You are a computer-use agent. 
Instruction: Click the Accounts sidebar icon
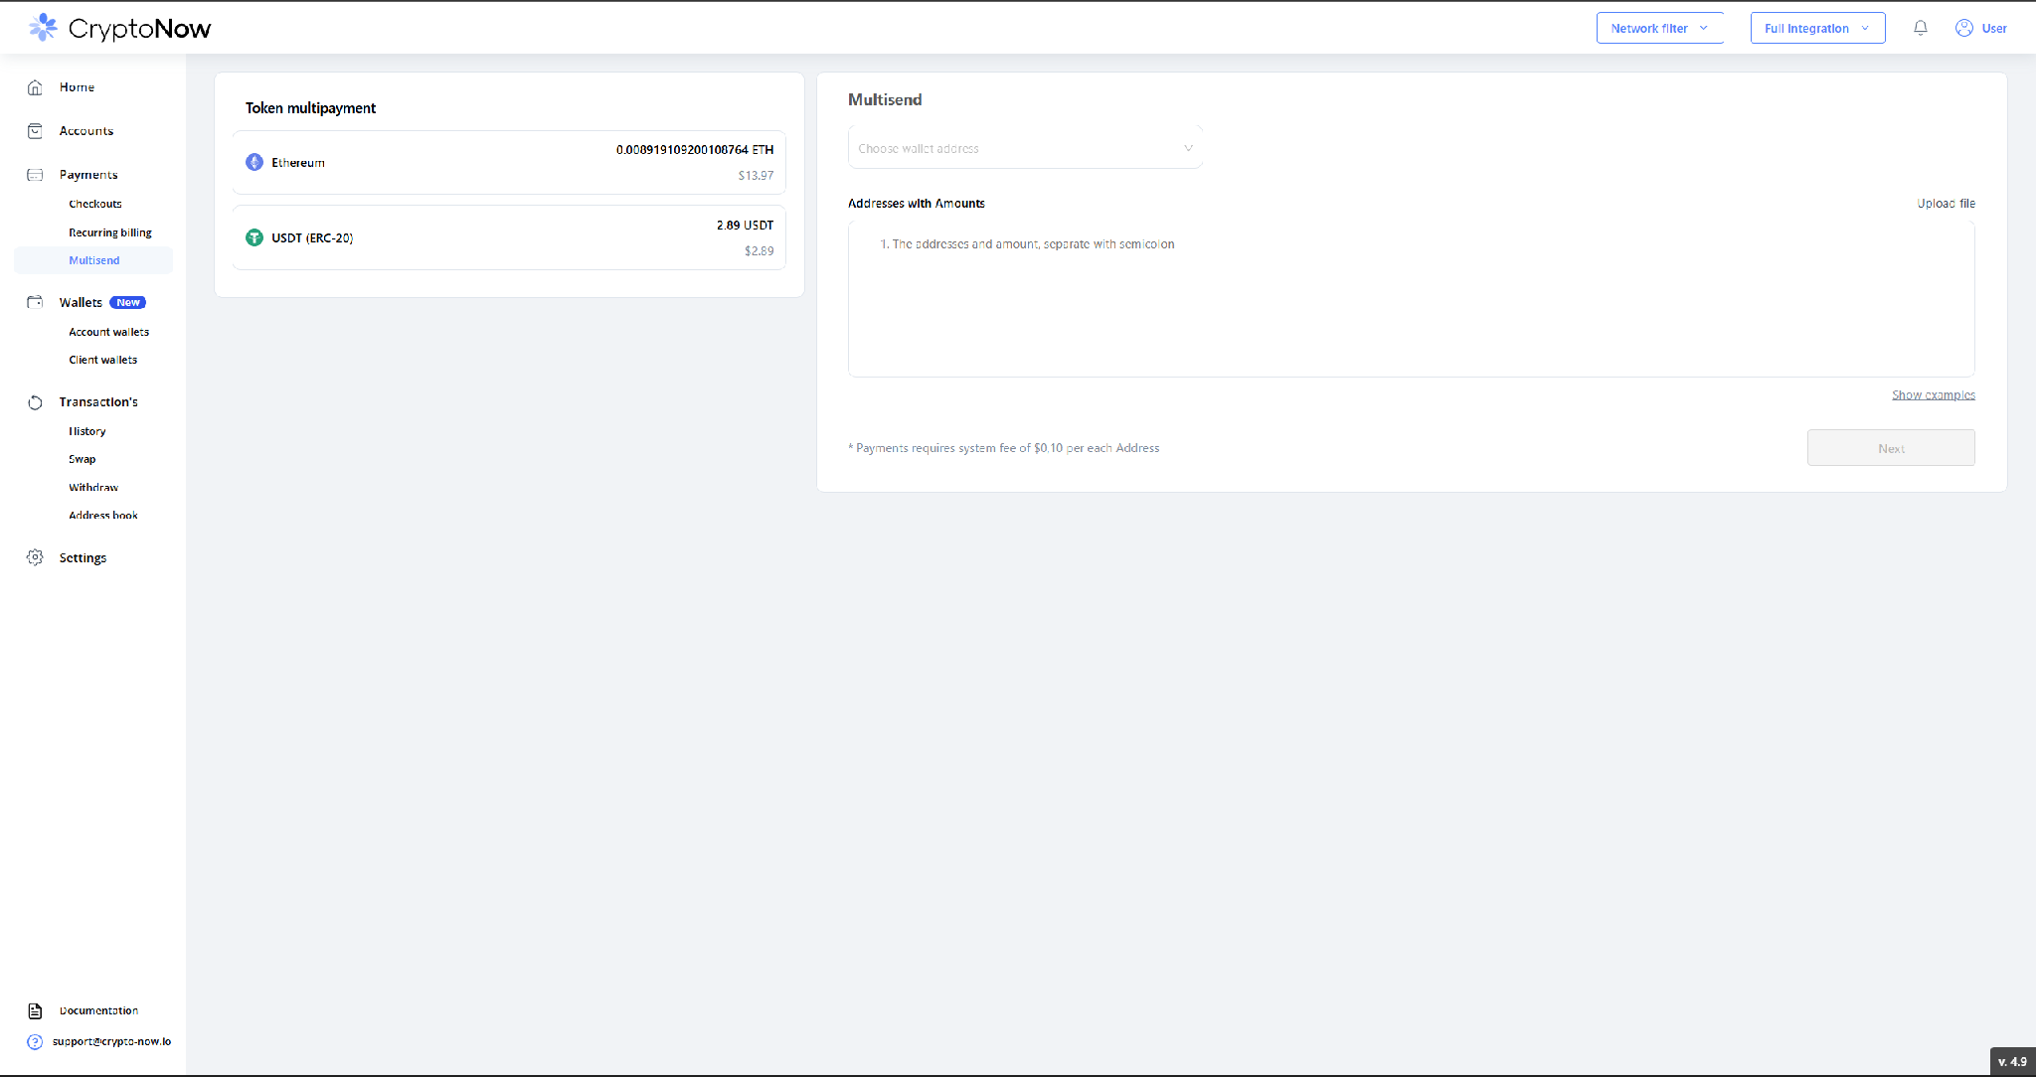coord(35,131)
